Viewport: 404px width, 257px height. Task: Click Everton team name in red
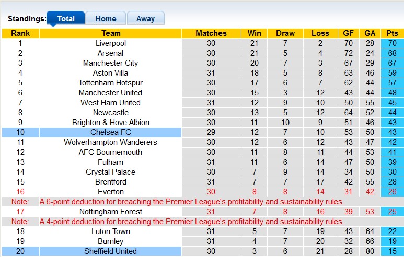tap(111, 192)
